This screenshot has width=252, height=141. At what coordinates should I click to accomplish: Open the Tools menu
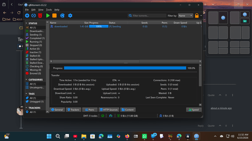click(49, 10)
